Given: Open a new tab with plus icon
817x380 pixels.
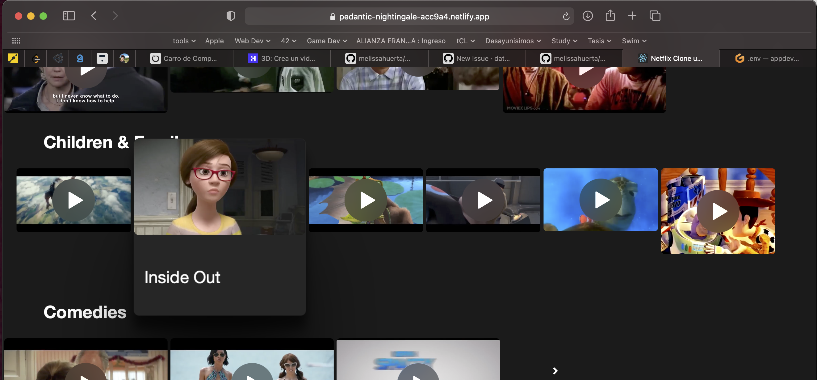Looking at the screenshot, I should pyautogui.click(x=632, y=16).
